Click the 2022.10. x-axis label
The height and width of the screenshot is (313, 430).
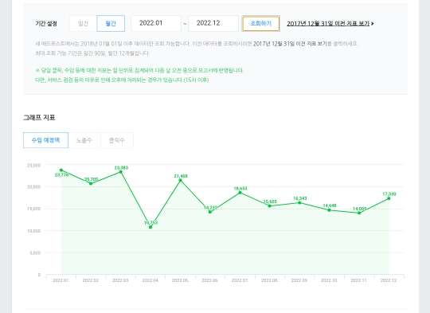pos(330,280)
